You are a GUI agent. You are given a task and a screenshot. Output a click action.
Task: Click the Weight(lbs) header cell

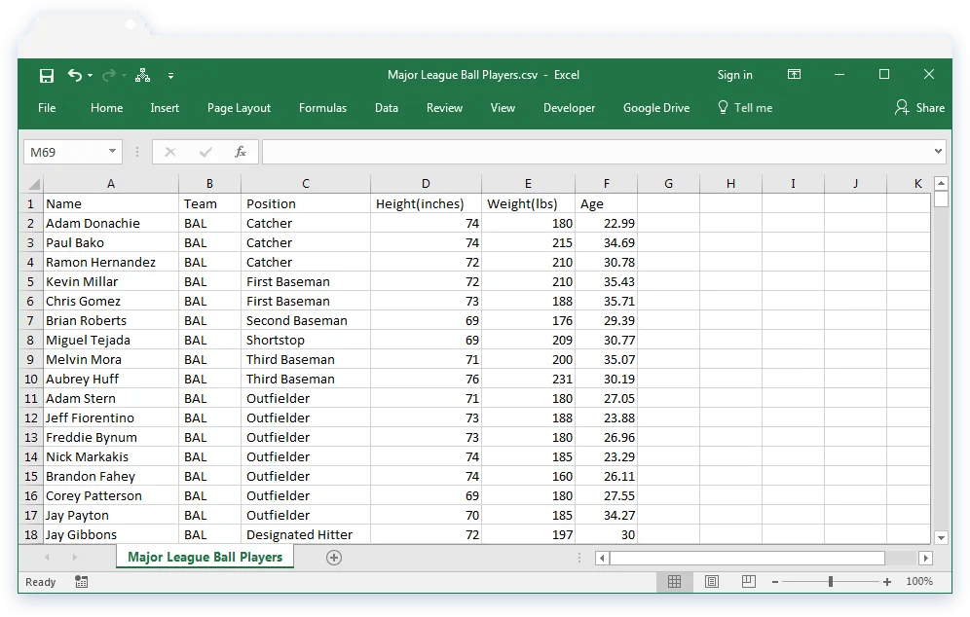click(528, 204)
